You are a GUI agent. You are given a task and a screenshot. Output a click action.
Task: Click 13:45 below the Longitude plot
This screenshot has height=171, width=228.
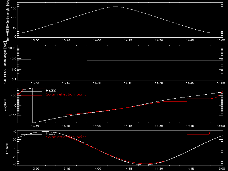[x=66, y=126]
